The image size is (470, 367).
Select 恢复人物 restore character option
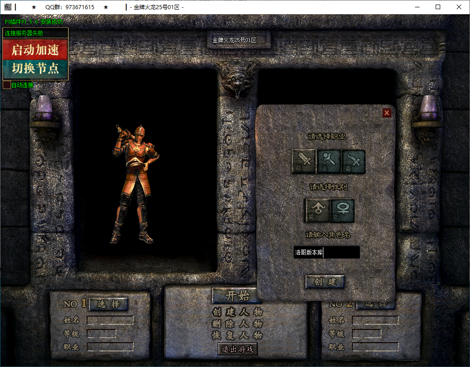[237, 335]
